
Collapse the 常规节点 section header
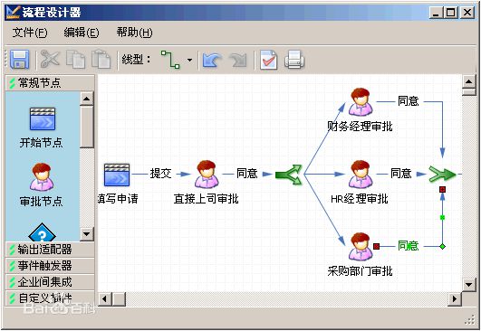[50, 82]
